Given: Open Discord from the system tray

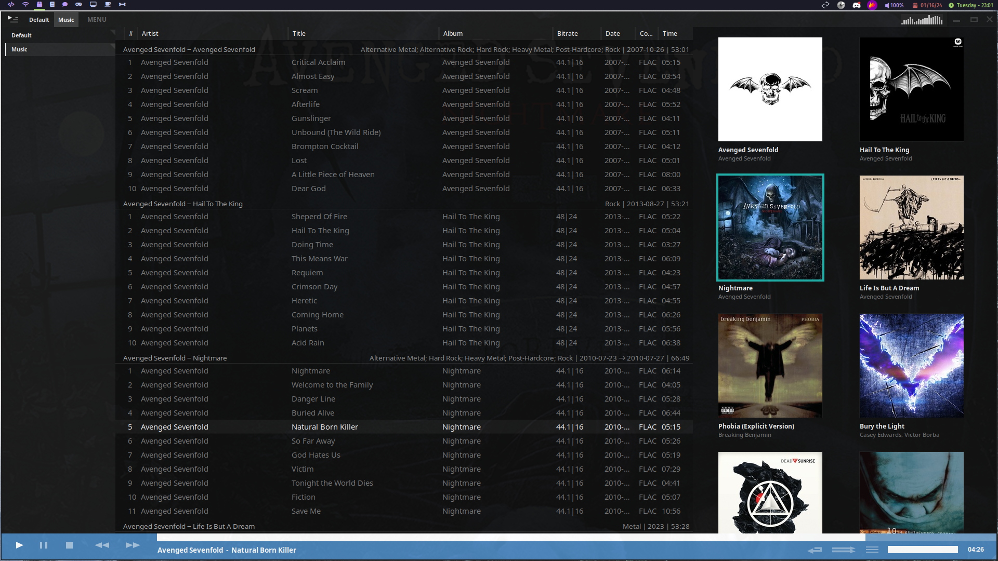Looking at the screenshot, I should coord(857,5).
